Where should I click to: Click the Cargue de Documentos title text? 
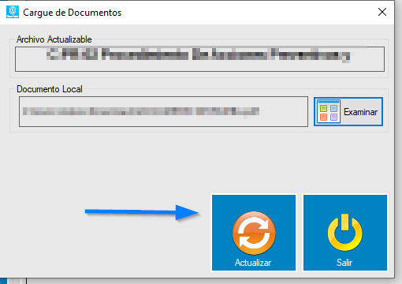[73, 13]
